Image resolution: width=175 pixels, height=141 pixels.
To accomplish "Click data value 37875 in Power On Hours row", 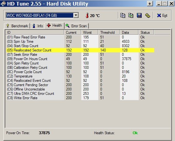I will pyautogui.click(x=127, y=59).
